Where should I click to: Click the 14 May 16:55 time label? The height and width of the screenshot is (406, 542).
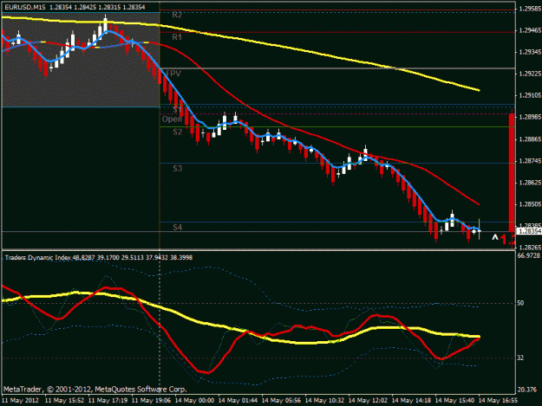click(x=498, y=401)
